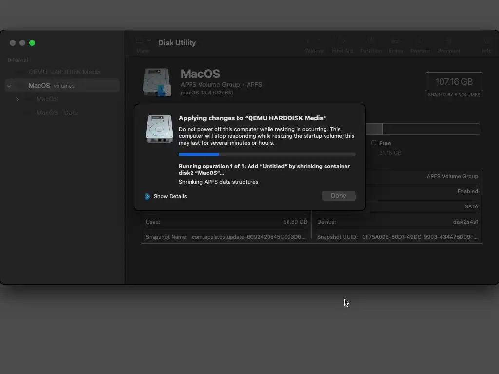
Task: Click the 107.16 GB capacity box
Action: point(454,82)
